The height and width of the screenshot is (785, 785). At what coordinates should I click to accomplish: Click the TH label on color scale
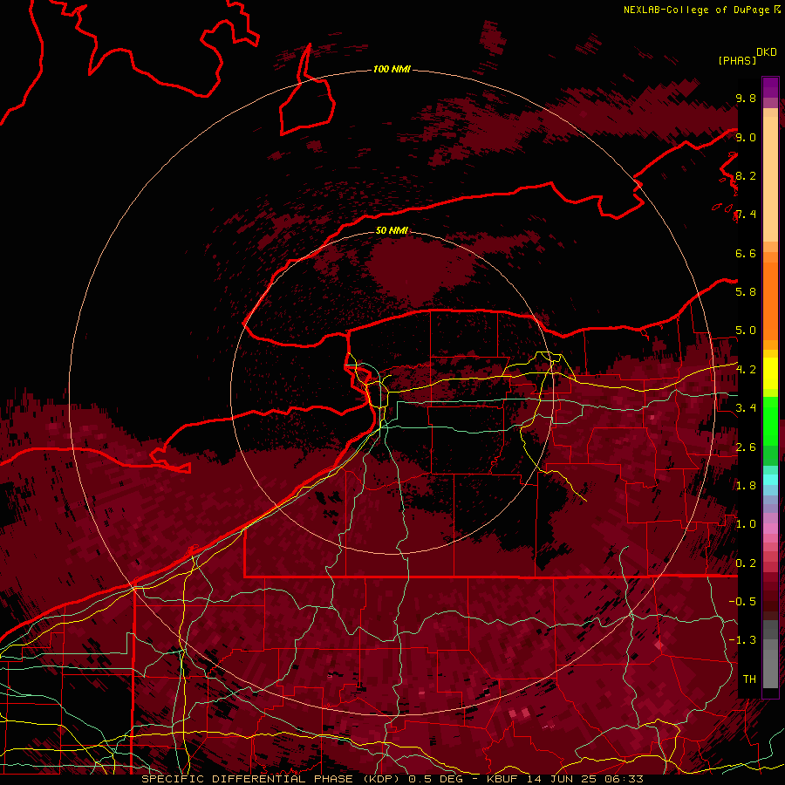[749, 679]
